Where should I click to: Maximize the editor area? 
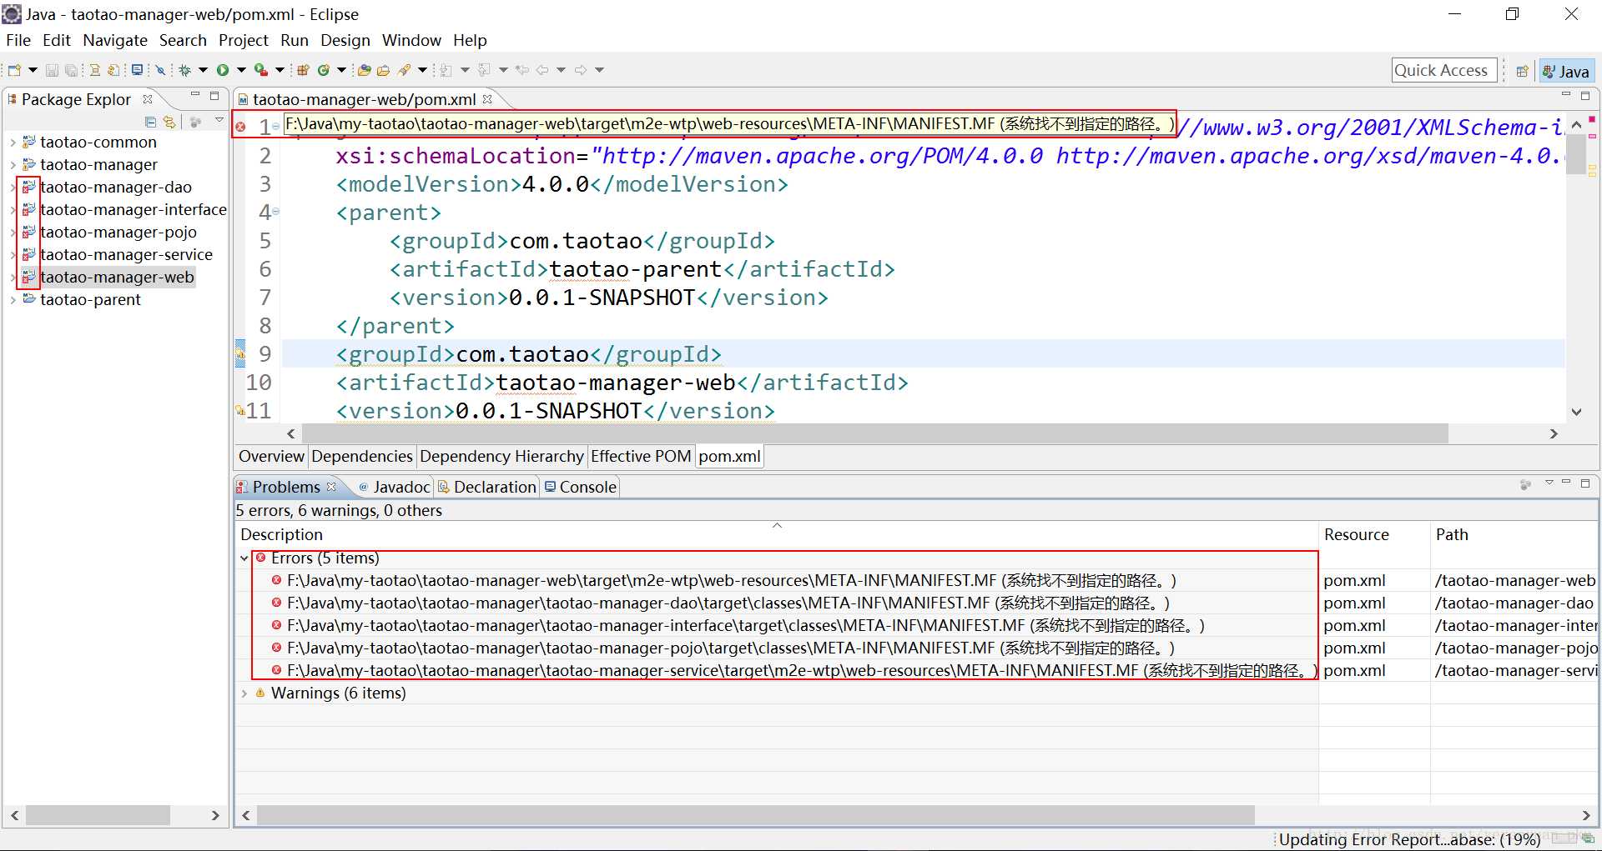coord(1585,96)
